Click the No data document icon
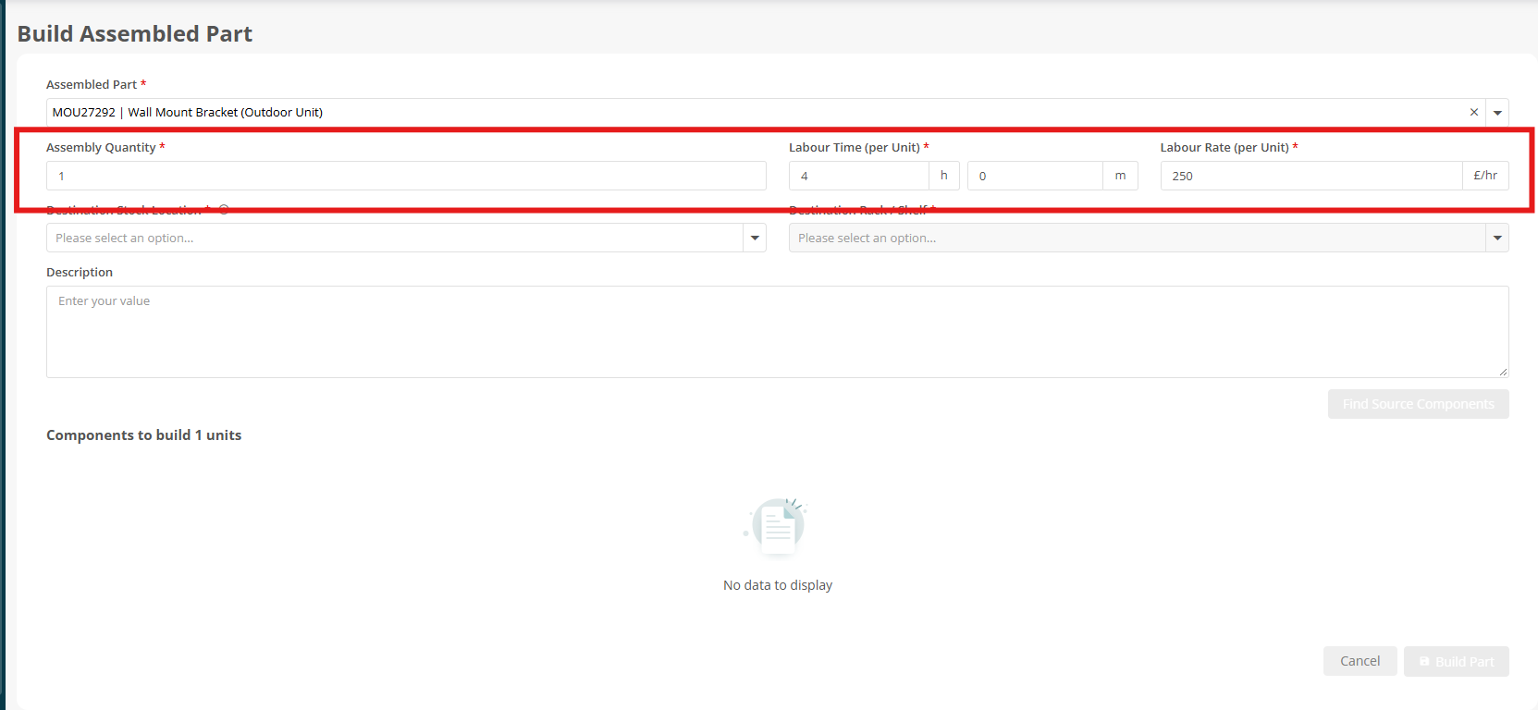1538x710 pixels. 777,527
